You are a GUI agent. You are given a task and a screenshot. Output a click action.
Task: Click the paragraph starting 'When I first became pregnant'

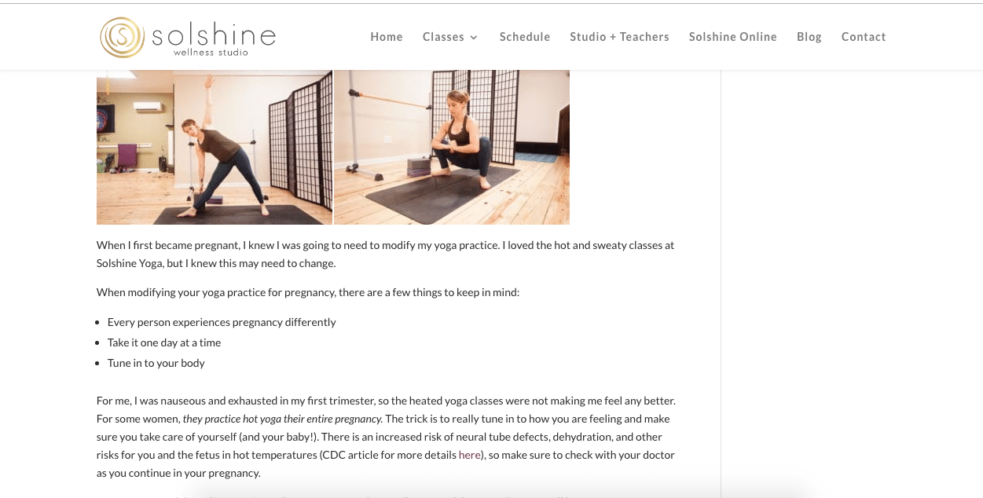pos(386,254)
